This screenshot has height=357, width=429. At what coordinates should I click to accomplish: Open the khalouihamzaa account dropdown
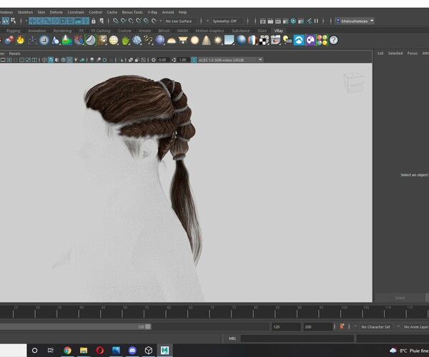[355, 21]
